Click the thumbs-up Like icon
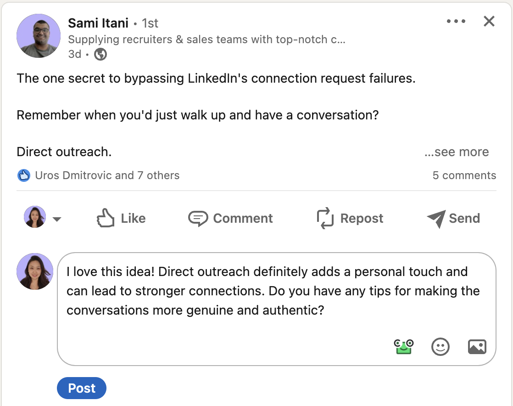 coord(105,218)
